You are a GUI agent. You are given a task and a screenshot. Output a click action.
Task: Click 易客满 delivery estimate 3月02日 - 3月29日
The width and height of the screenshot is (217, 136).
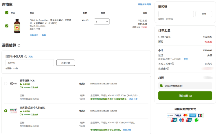104,111
